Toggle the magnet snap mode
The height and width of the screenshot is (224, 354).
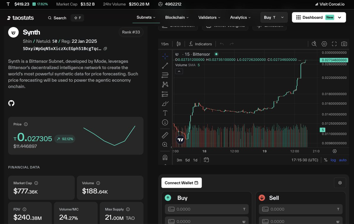click(x=165, y=157)
